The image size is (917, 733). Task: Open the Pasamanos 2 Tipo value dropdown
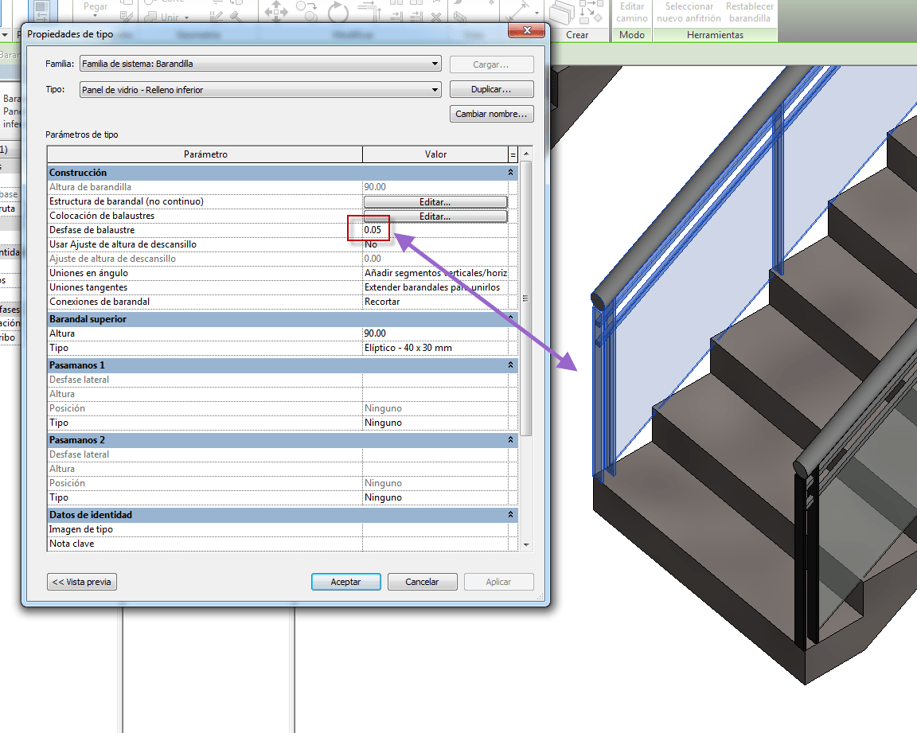tap(435, 497)
